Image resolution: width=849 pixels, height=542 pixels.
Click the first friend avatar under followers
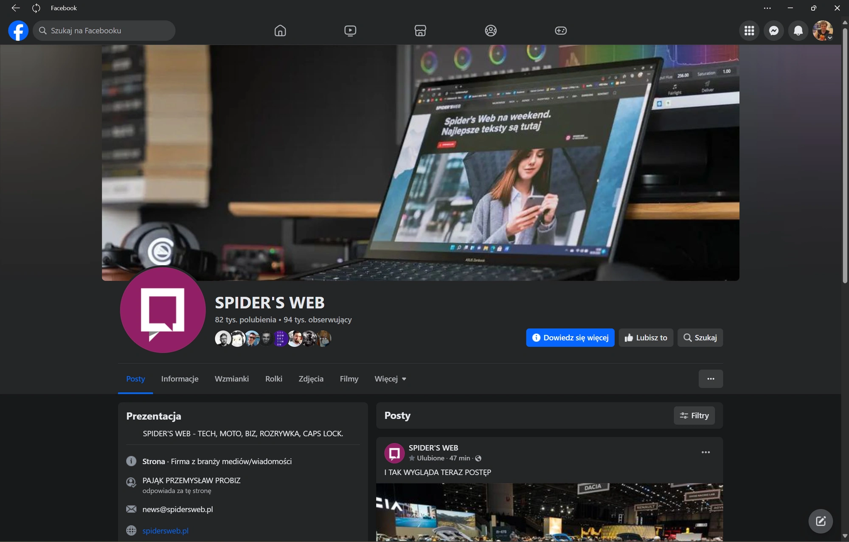click(223, 339)
